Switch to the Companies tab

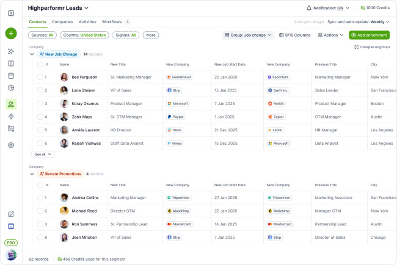62,22
